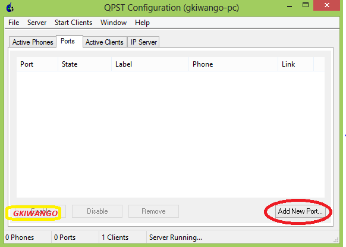346x247 pixels.
Task: Switch to the Active Clients tab
Action: tap(105, 42)
